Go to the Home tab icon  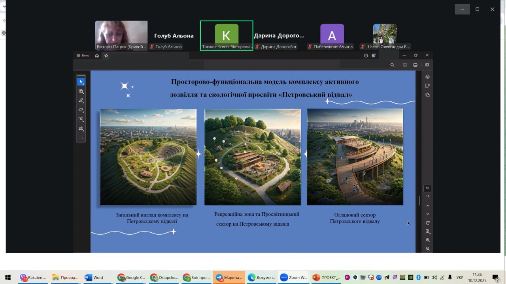[x=97, y=56]
